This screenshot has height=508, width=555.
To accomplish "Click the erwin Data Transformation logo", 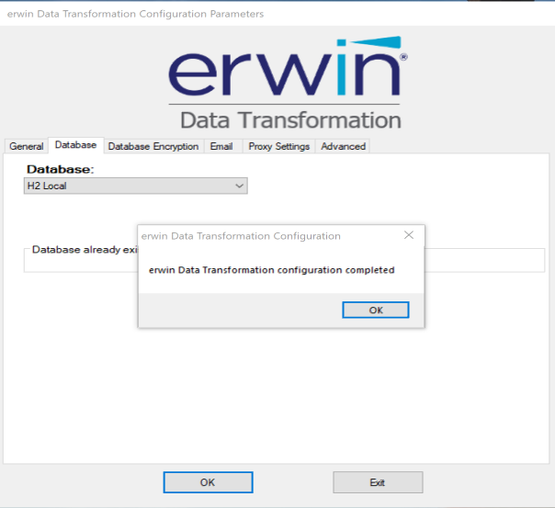I will click(x=288, y=83).
